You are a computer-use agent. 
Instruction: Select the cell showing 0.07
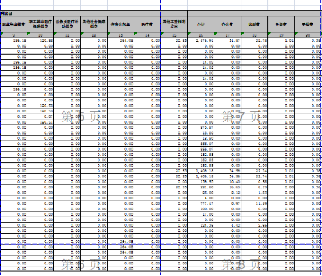coord(41,117)
